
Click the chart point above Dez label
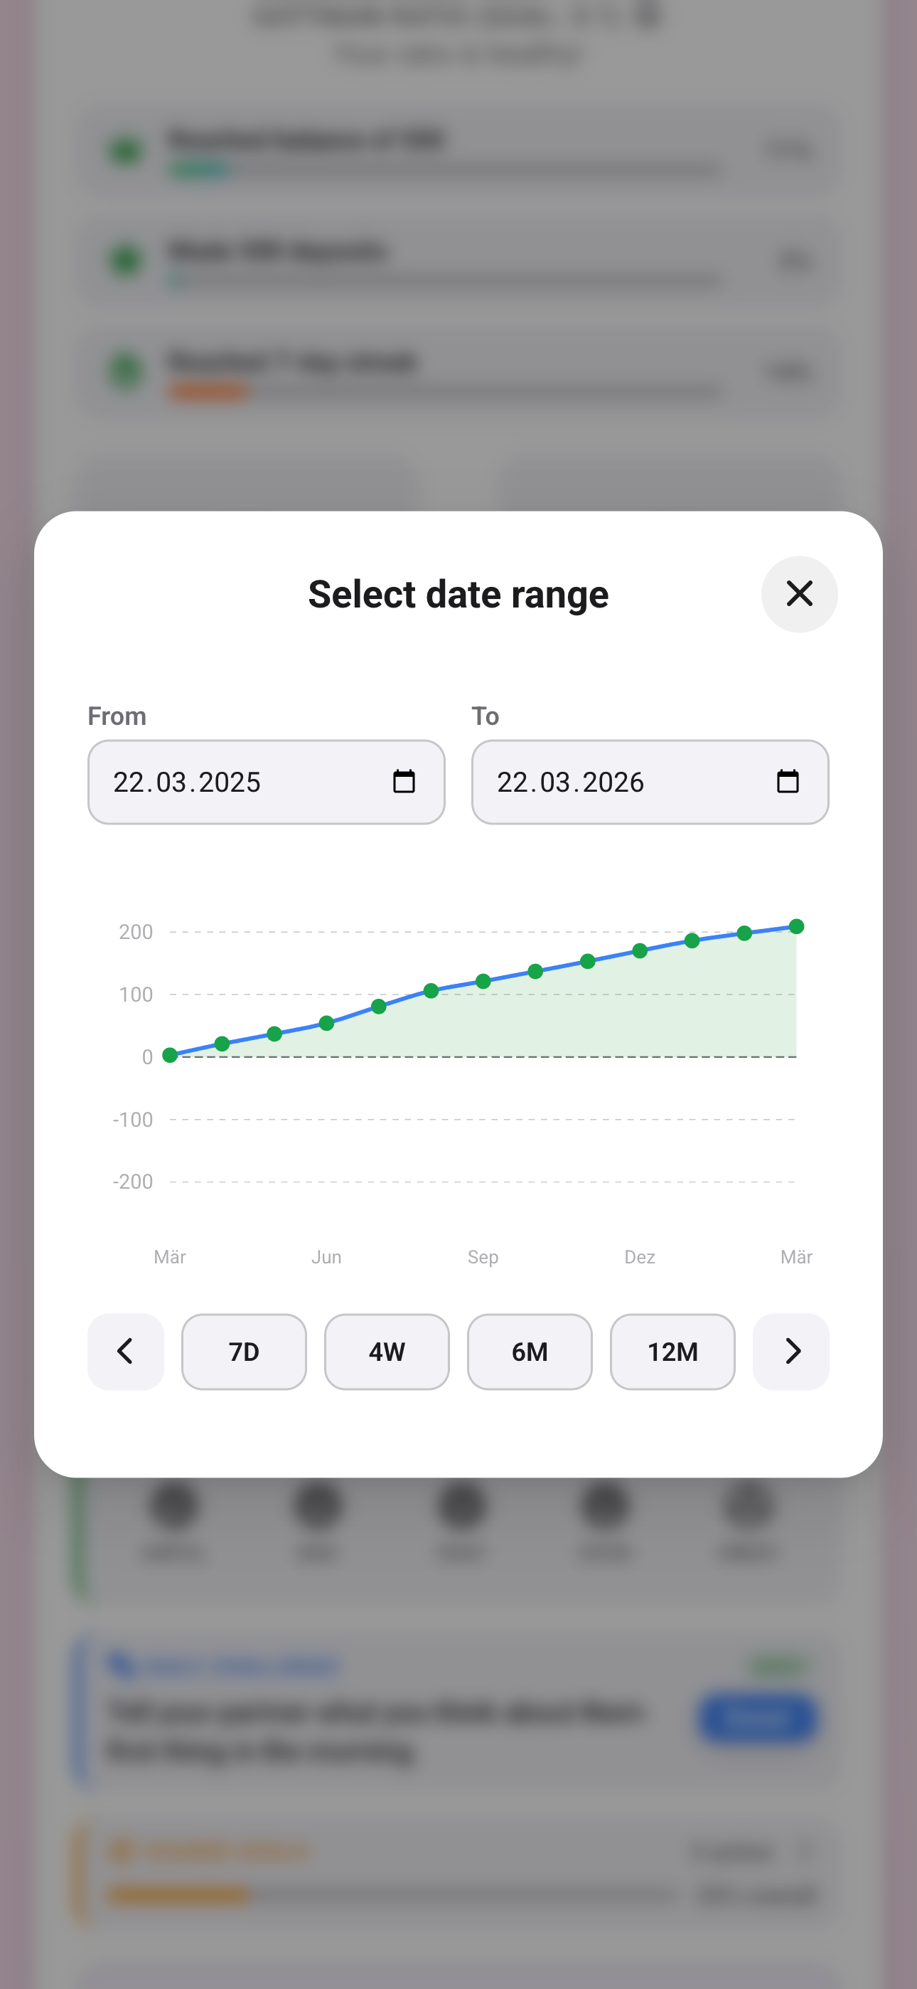point(640,950)
